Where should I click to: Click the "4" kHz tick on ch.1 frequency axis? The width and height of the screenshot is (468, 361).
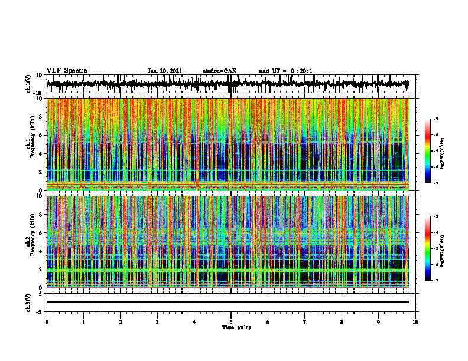click(x=41, y=154)
